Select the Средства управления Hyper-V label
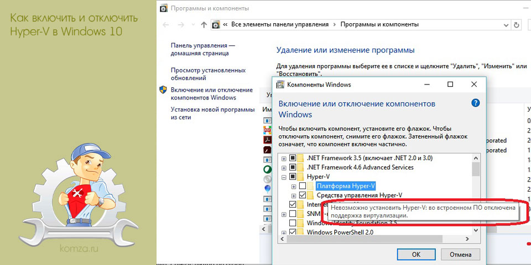The width and height of the screenshot is (531, 265). pyautogui.click(x=360, y=195)
